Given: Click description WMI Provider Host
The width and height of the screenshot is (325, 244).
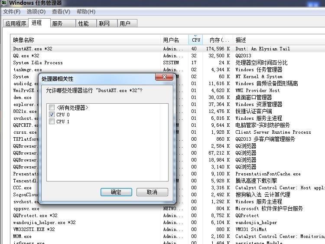Looking at the screenshot, I should 257,90.
